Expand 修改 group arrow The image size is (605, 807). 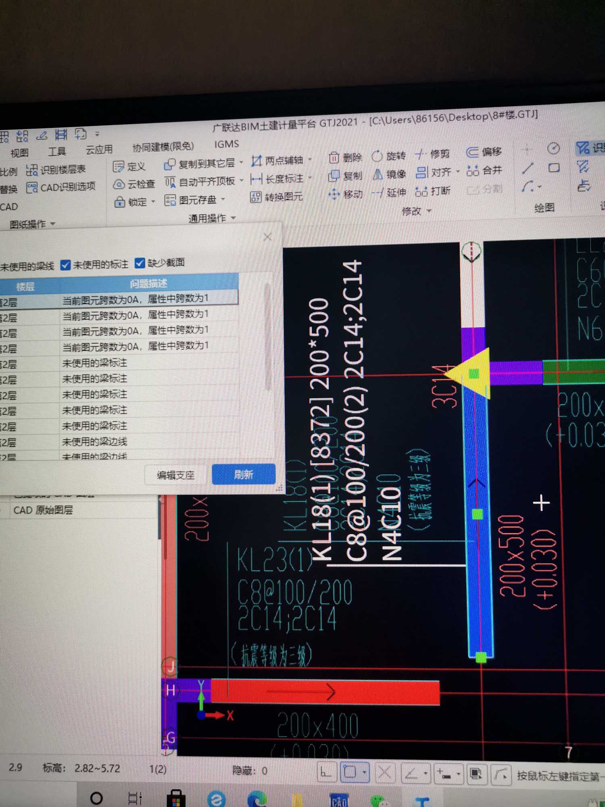pyautogui.click(x=429, y=211)
